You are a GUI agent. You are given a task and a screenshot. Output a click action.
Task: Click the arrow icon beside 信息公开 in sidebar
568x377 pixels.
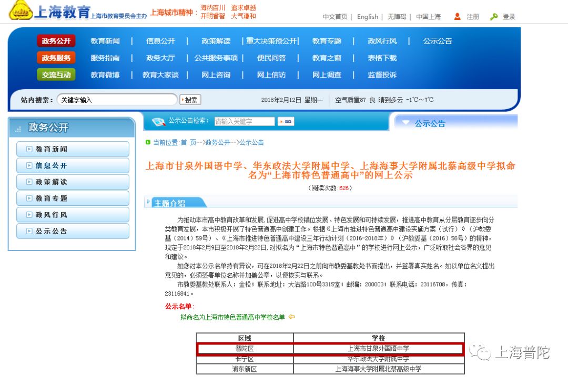click(29, 165)
